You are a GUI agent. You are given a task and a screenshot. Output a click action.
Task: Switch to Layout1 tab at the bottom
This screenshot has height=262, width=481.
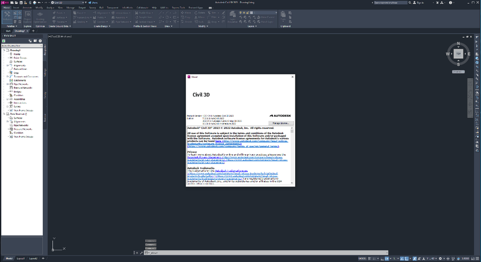[x=21, y=259]
